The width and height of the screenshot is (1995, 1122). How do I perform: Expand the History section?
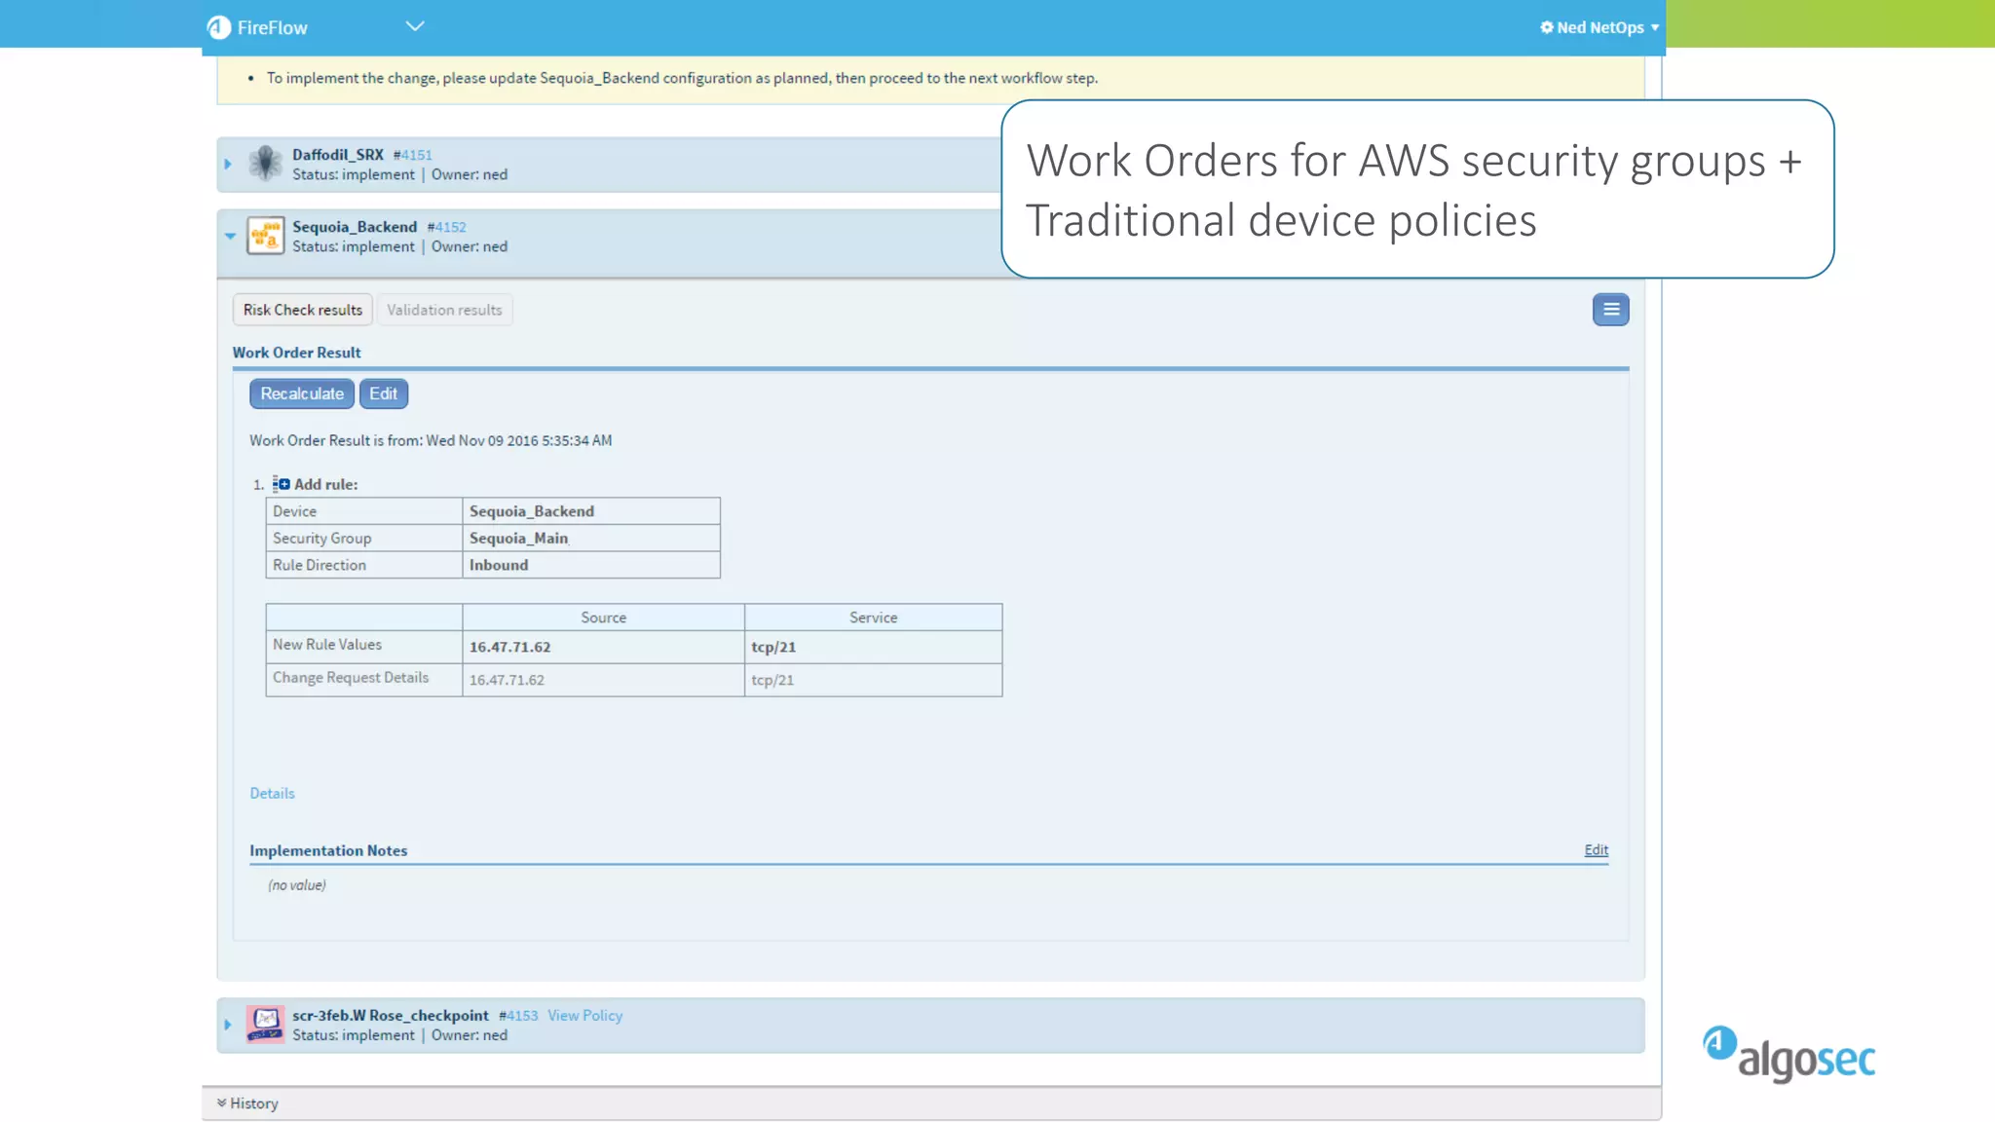247,1103
